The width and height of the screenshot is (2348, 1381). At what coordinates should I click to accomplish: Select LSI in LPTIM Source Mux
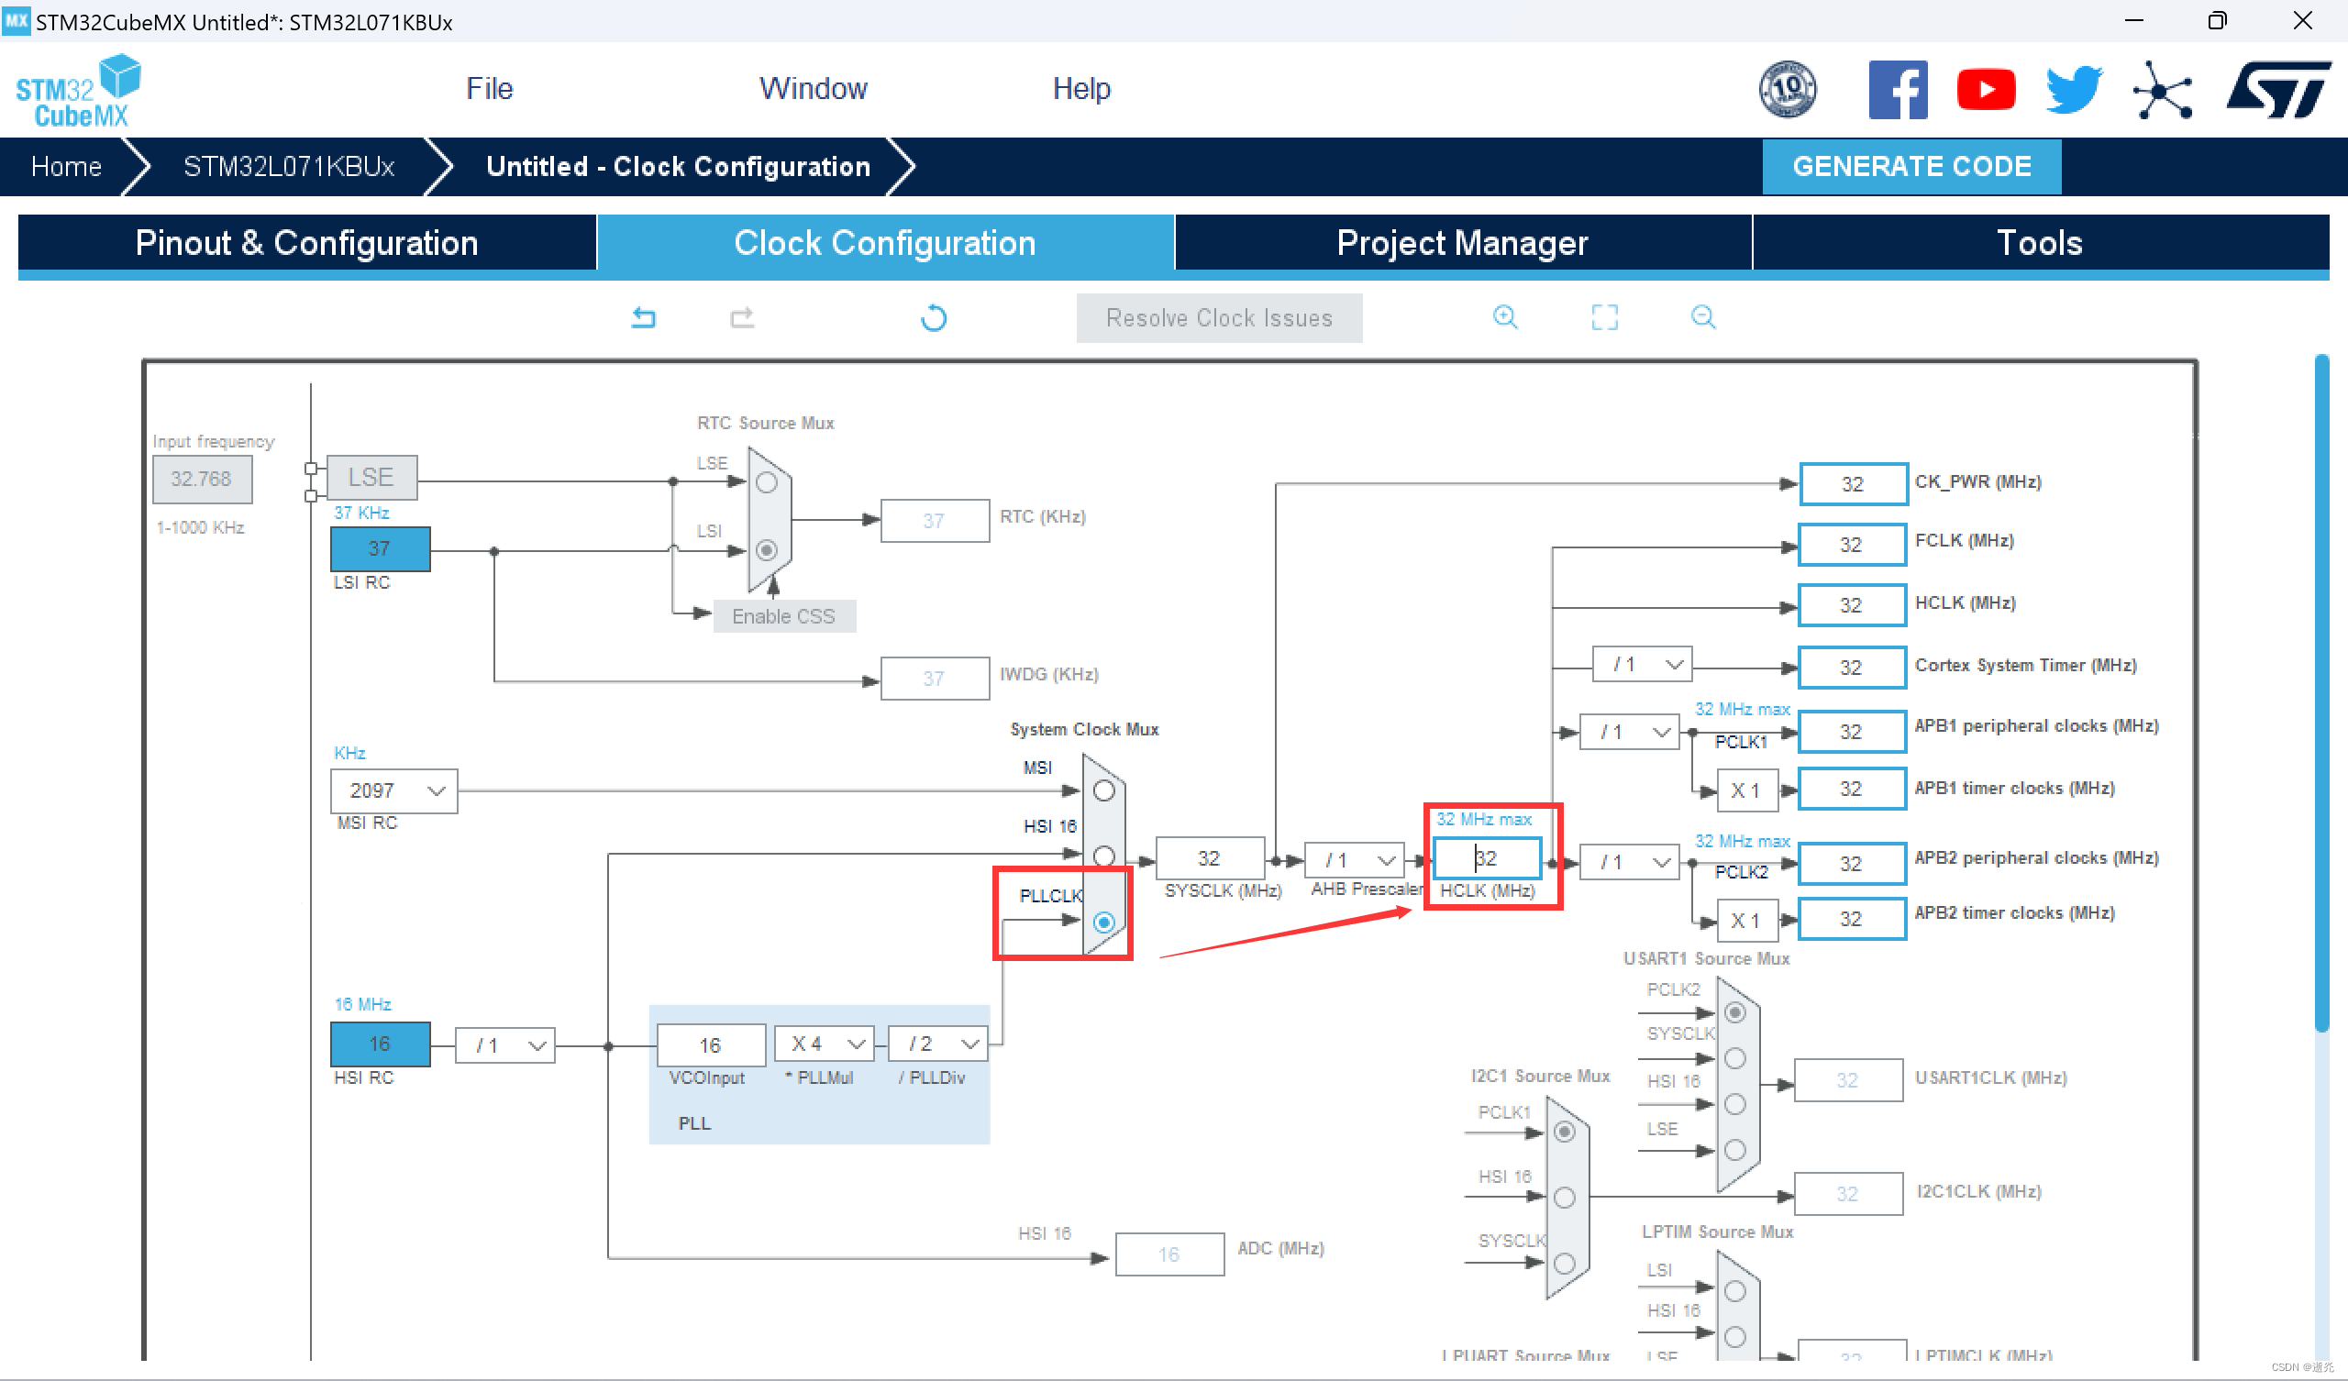click(x=1735, y=1291)
